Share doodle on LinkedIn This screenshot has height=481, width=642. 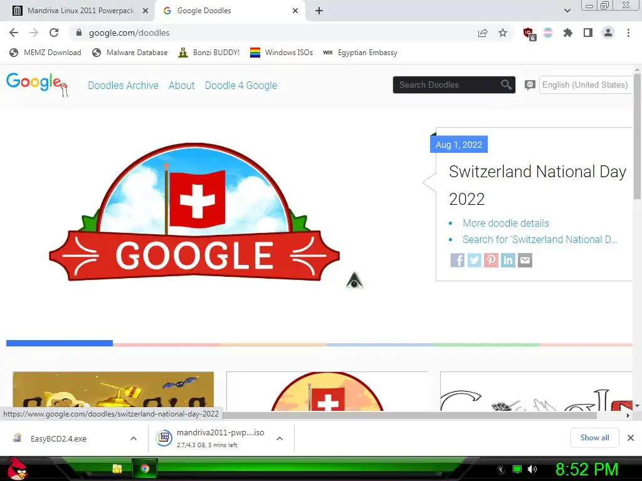(508, 260)
